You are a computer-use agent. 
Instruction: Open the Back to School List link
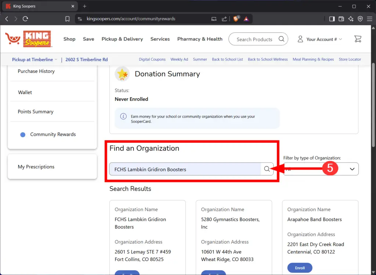click(x=227, y=59)
